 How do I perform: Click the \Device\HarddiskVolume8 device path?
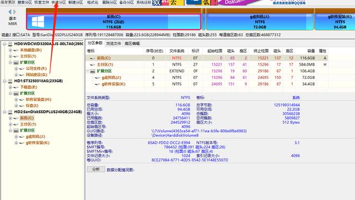pos(175,136)
